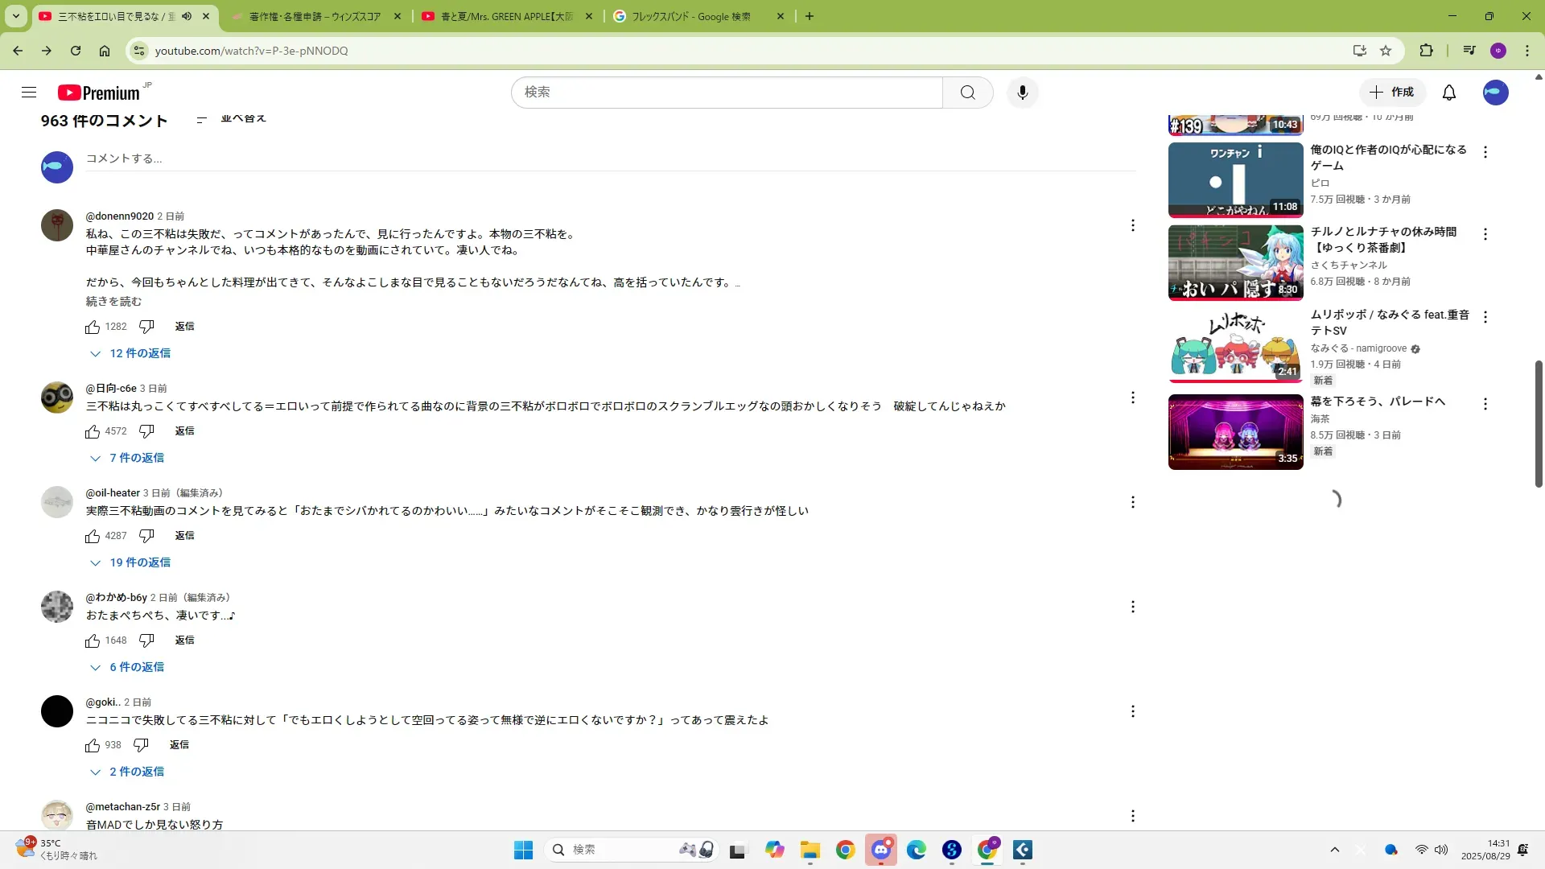Switch to the フレックスバンド Google search tab
The height and width of the screenshot is (869, 1545).
coord(690,16)
